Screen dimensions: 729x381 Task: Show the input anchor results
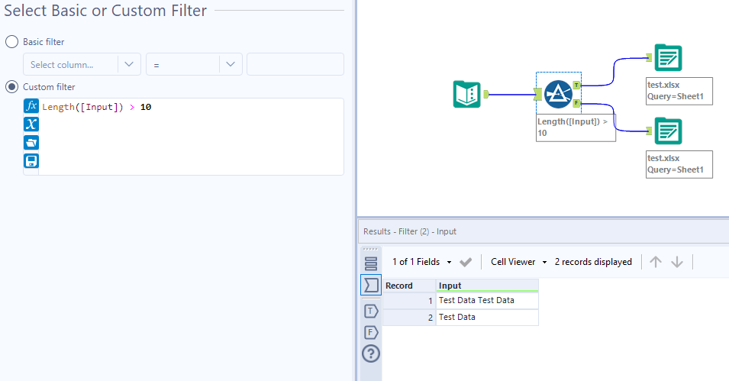click(x=371, y=285)
